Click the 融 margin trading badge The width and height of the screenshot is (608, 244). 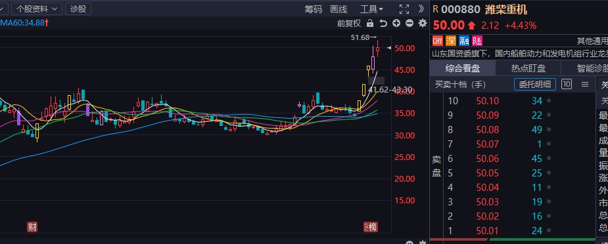464,41
